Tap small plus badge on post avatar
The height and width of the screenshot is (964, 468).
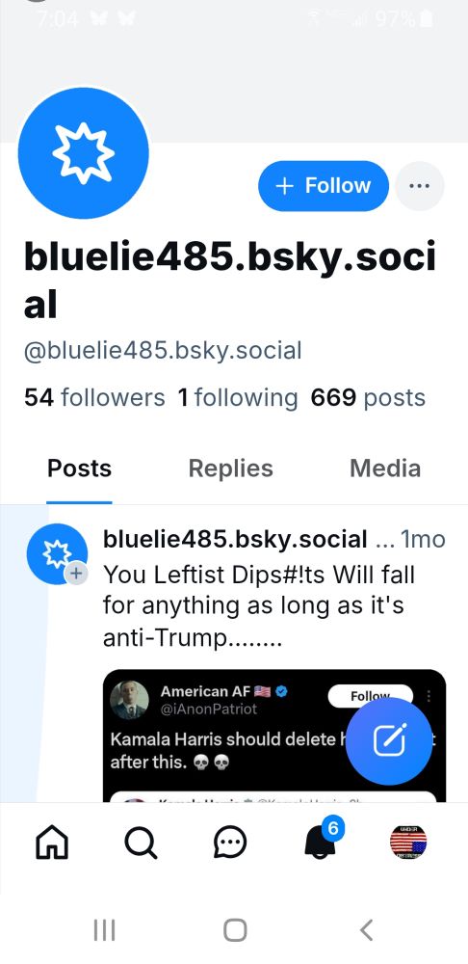75,574
